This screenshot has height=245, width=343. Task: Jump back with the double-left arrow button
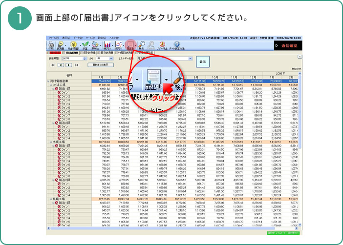coord(53,65)
